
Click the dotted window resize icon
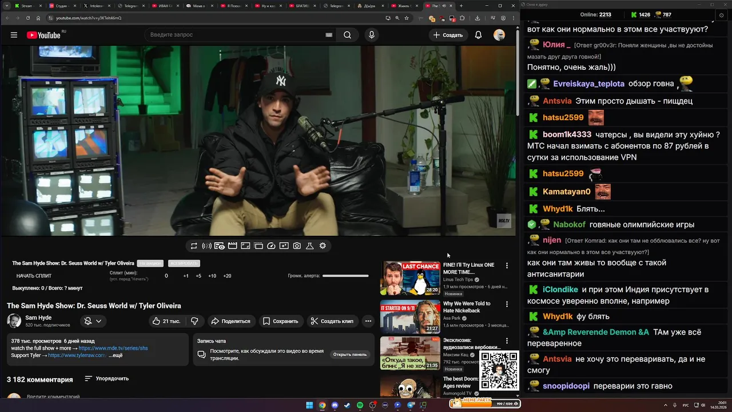click(258, 245)
